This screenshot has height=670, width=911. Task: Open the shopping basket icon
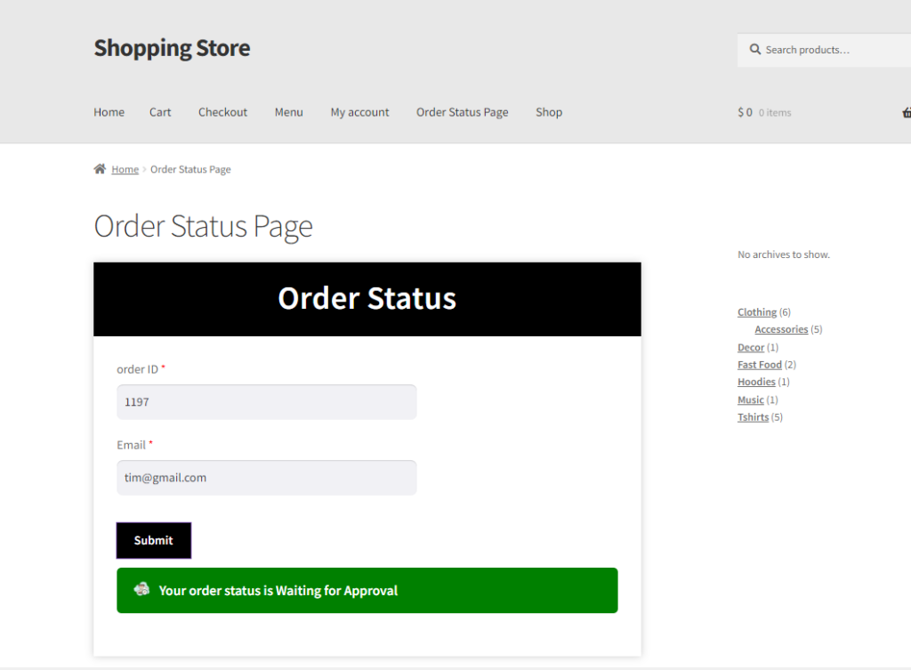pyautogui.click(x=907, y=112)
